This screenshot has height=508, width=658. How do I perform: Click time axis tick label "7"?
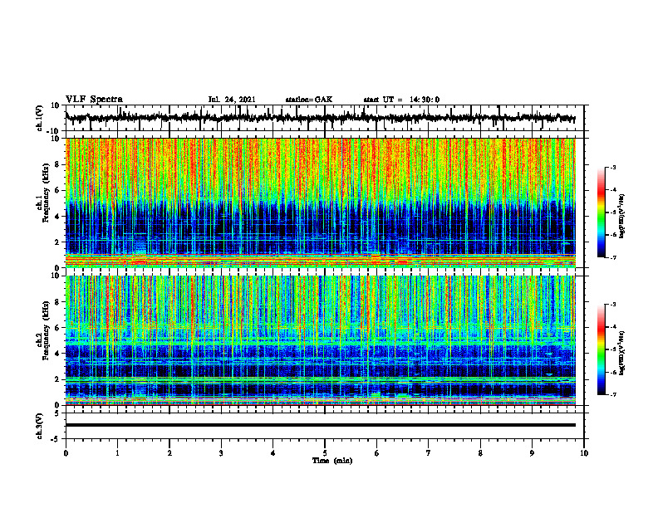pos(429,453)
